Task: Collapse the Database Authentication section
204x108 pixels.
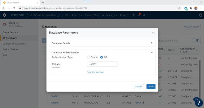Action: [152, 52]
